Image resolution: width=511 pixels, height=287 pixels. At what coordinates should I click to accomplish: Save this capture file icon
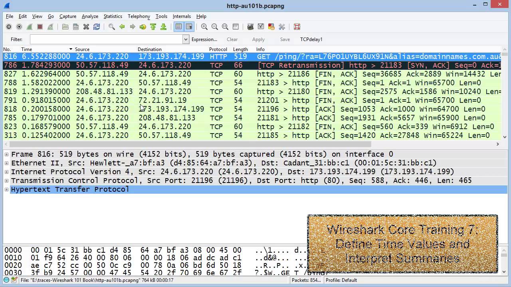[x=76, y=27]
